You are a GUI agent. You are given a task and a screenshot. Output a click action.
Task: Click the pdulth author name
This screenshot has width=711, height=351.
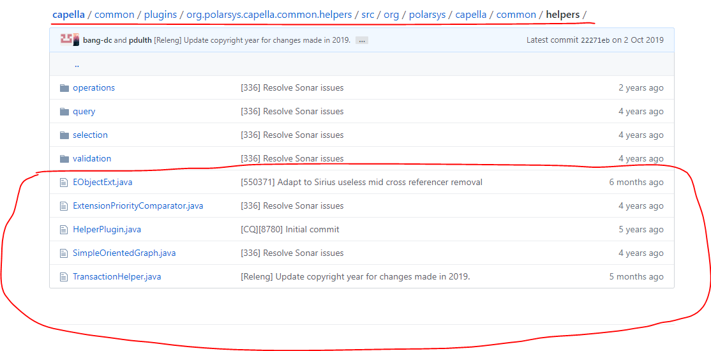click(140, 40)
